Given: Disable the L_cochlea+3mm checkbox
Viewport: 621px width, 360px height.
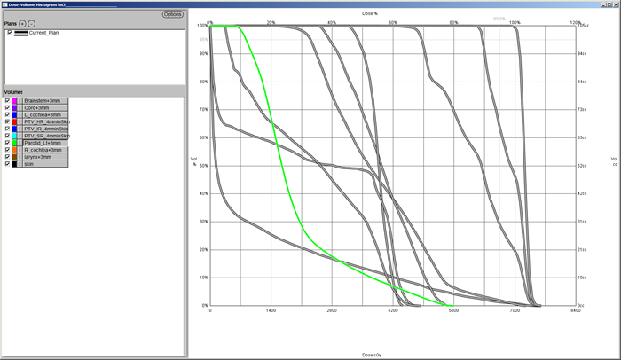Looking at the screenshot, I should pyautogui.click(x=8, y=115).
